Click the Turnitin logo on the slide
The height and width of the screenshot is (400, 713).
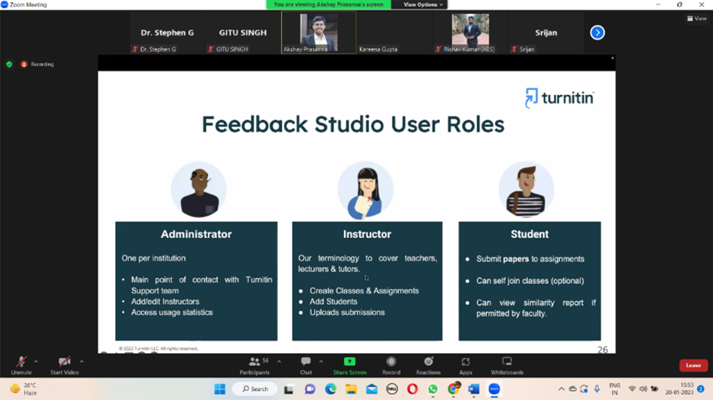click(x=559, y=98)
